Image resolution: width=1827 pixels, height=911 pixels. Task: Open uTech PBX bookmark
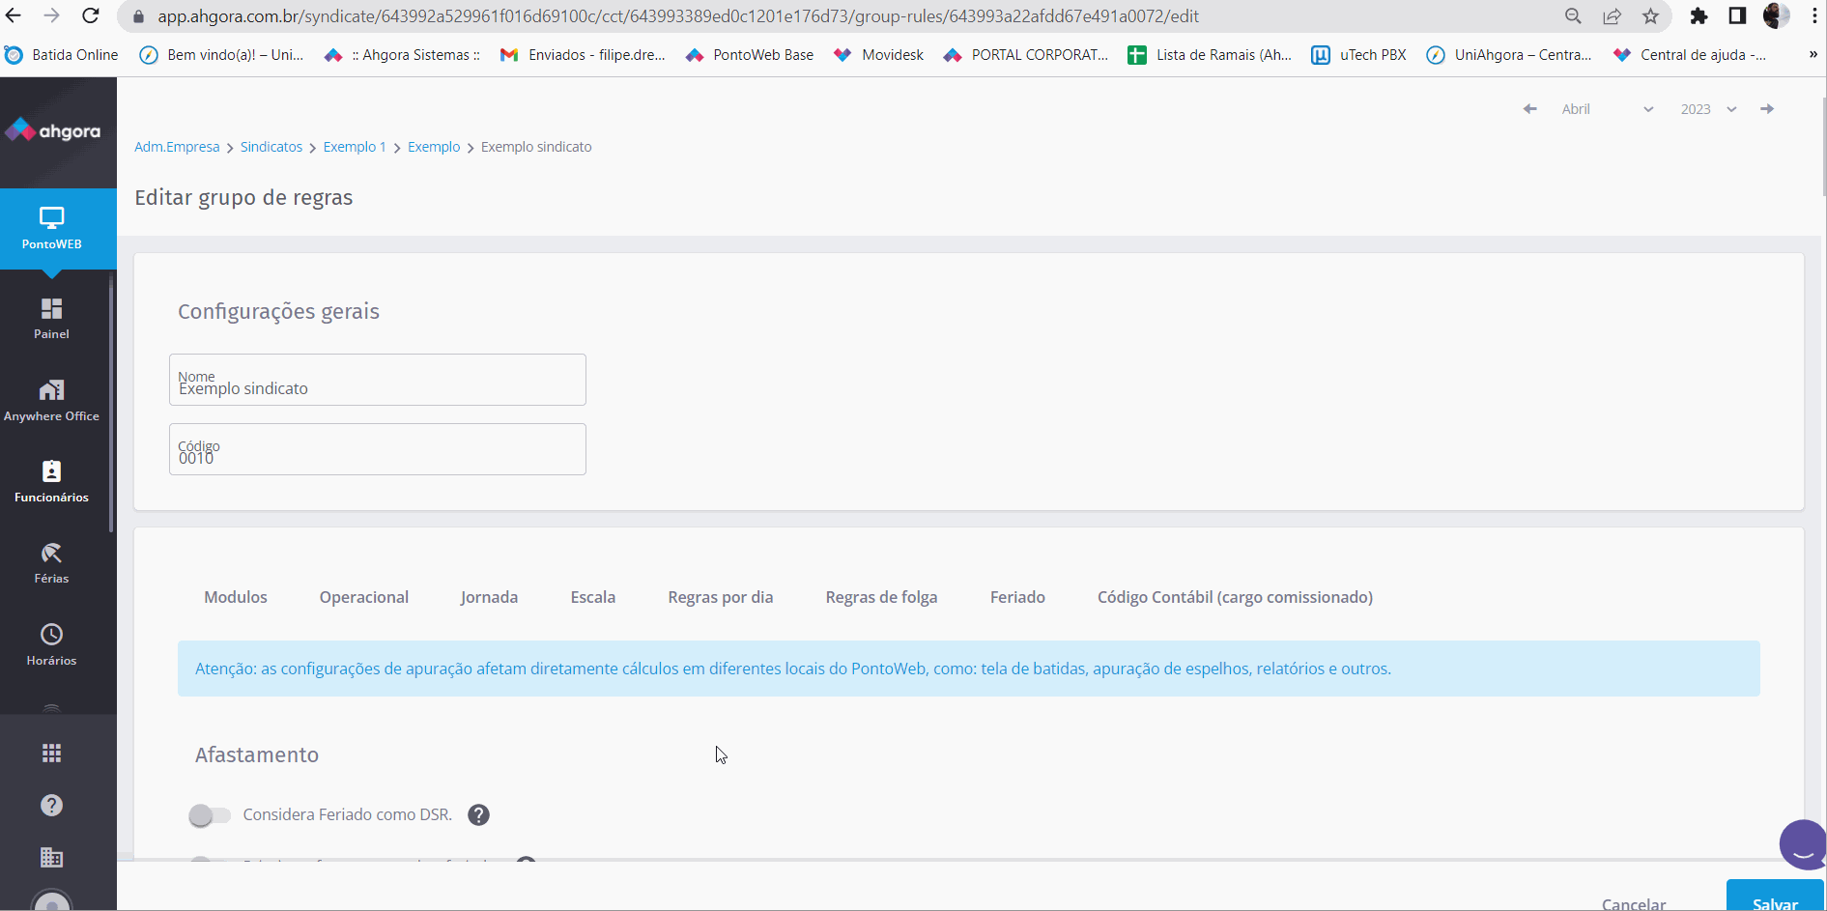pyautogui.click(x=1358, y=55)
